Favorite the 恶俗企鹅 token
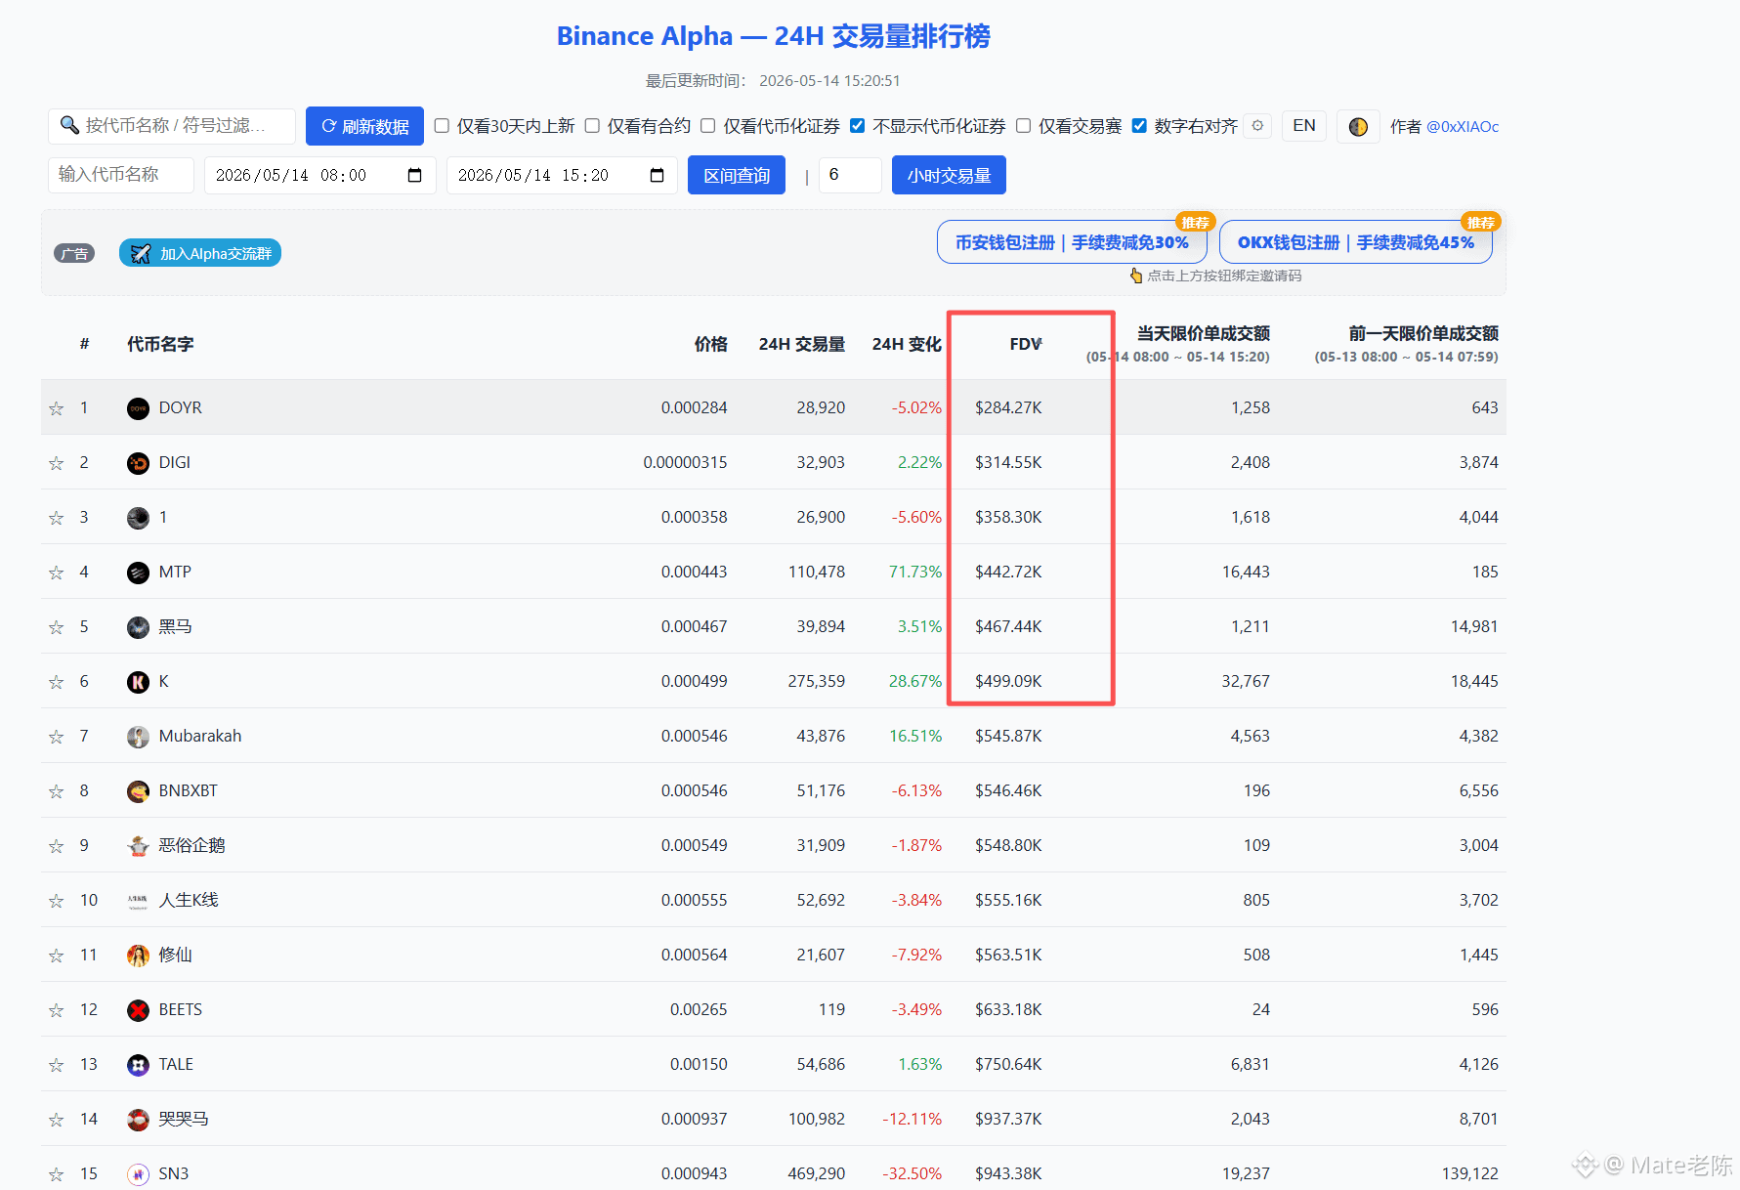This screenshot has width=1740, height=1190. (x=57, y=846)
